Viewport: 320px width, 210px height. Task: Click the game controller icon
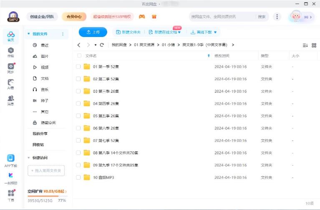[142, 17]
